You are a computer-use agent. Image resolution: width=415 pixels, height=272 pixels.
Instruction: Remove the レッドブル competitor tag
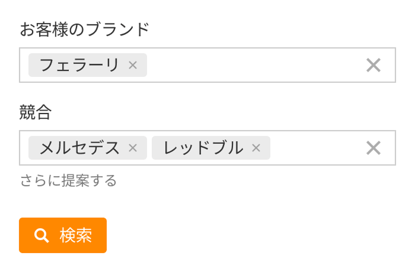pos(256,148)
